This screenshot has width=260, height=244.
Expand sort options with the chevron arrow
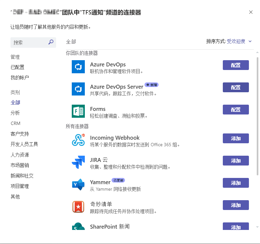250,41
